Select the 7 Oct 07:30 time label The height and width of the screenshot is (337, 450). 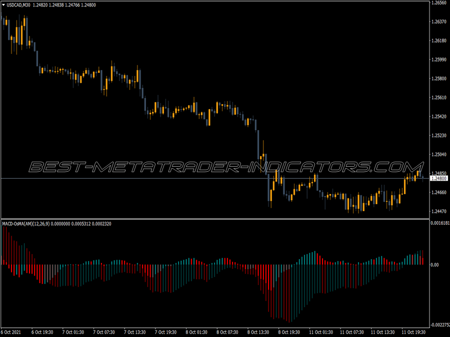[x=104, y=332]
